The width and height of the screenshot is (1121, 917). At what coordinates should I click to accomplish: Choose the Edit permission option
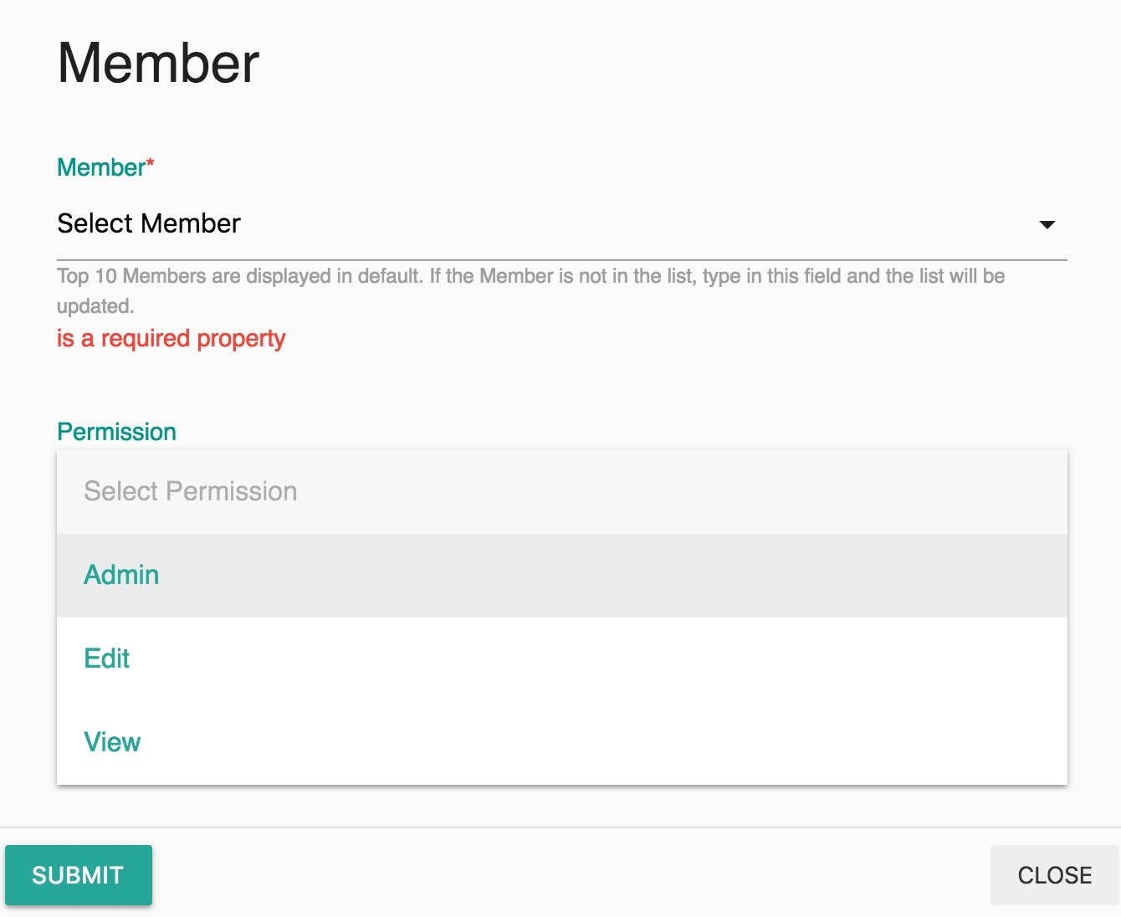107,658
